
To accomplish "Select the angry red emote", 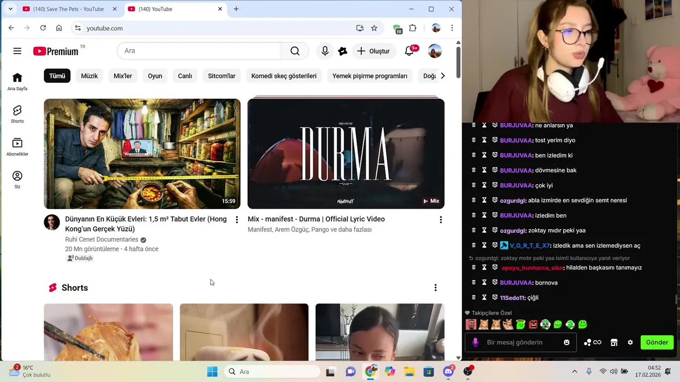I will pyautogui.click(x=533, y=324).
